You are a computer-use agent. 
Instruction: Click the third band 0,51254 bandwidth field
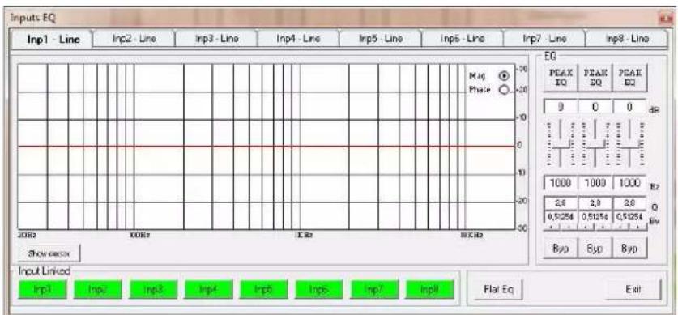629,217
